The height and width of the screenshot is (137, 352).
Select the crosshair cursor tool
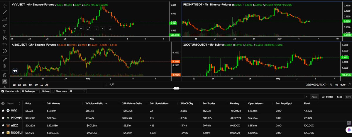click(x=5, y=6)
